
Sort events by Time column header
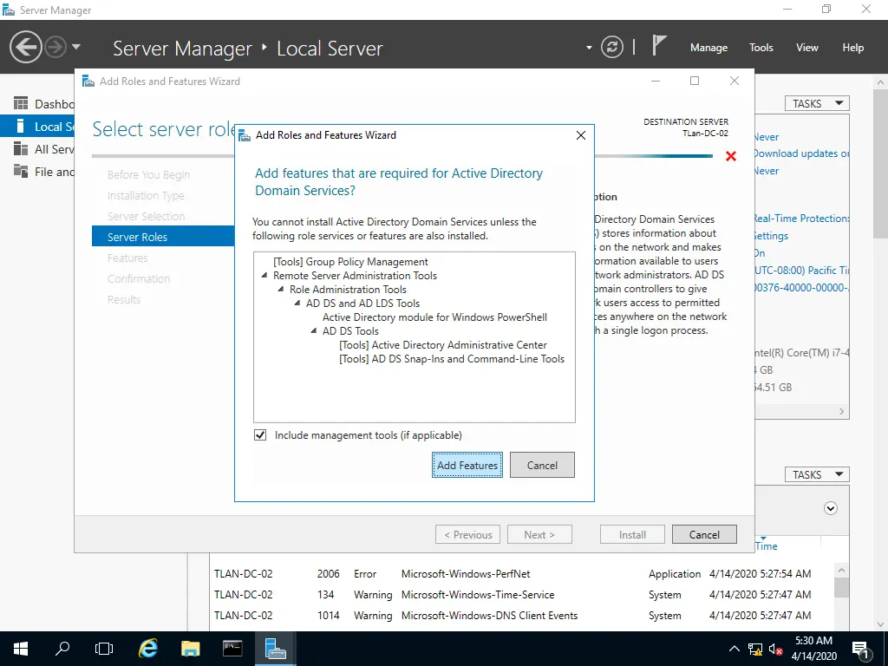[x=767, y=546]
